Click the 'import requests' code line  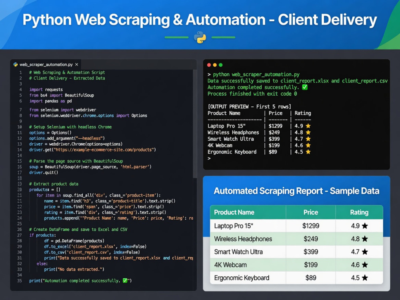tap(46, 90)
